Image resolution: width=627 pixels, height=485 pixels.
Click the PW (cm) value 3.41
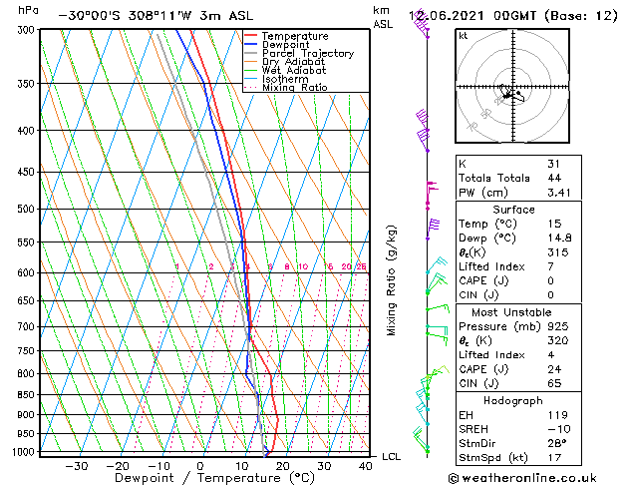(559, 193)
